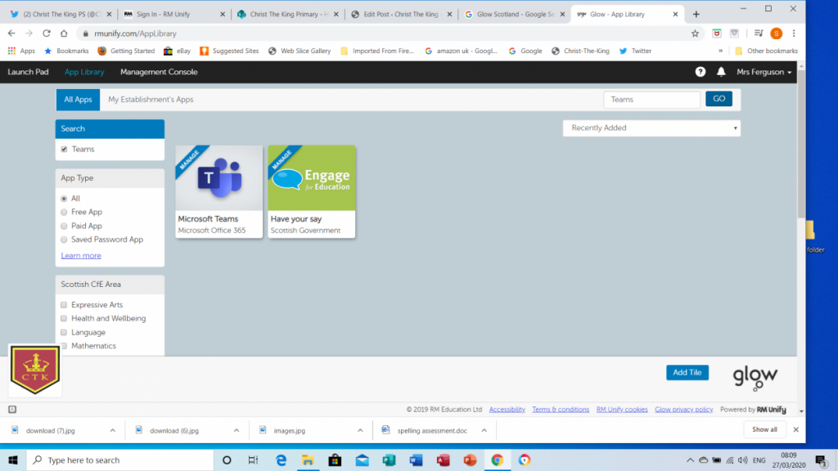
Task: Click the Add Tile button
Action: [x=687, y=372]
